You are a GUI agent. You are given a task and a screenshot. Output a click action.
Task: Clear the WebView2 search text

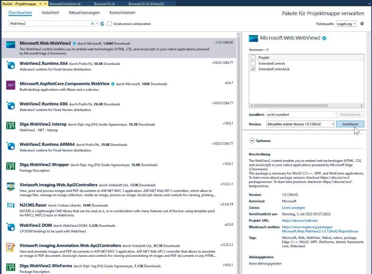tap(92, 24)
